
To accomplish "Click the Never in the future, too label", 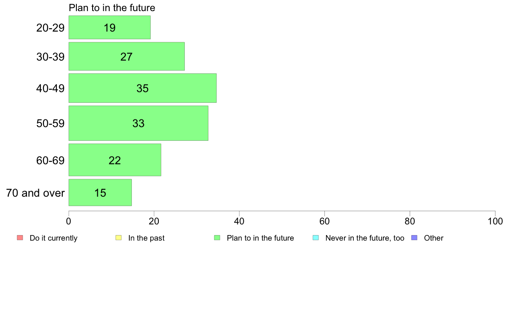I will 365,238.
